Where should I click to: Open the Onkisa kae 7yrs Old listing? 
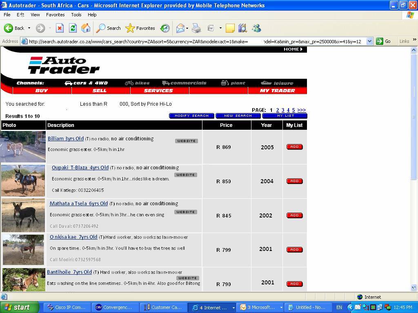pos(73,237)
